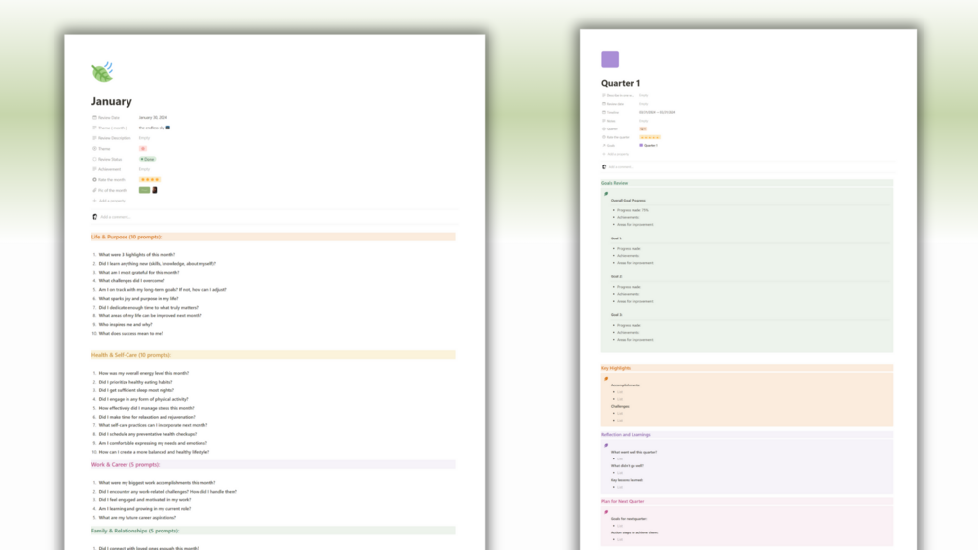
Task: Click the Review Status property icon
Action: coord(94,159)
